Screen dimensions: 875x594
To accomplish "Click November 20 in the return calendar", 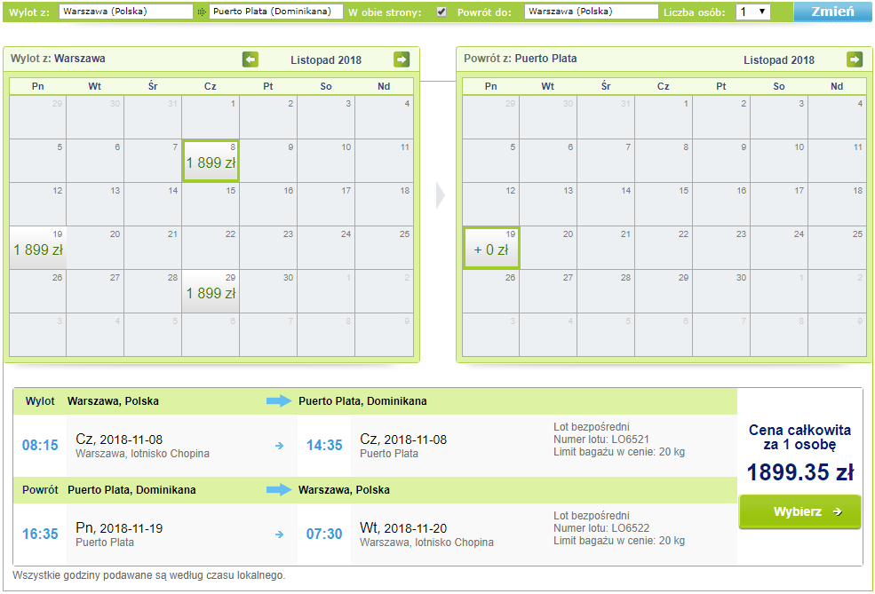I will click(549, 248).
